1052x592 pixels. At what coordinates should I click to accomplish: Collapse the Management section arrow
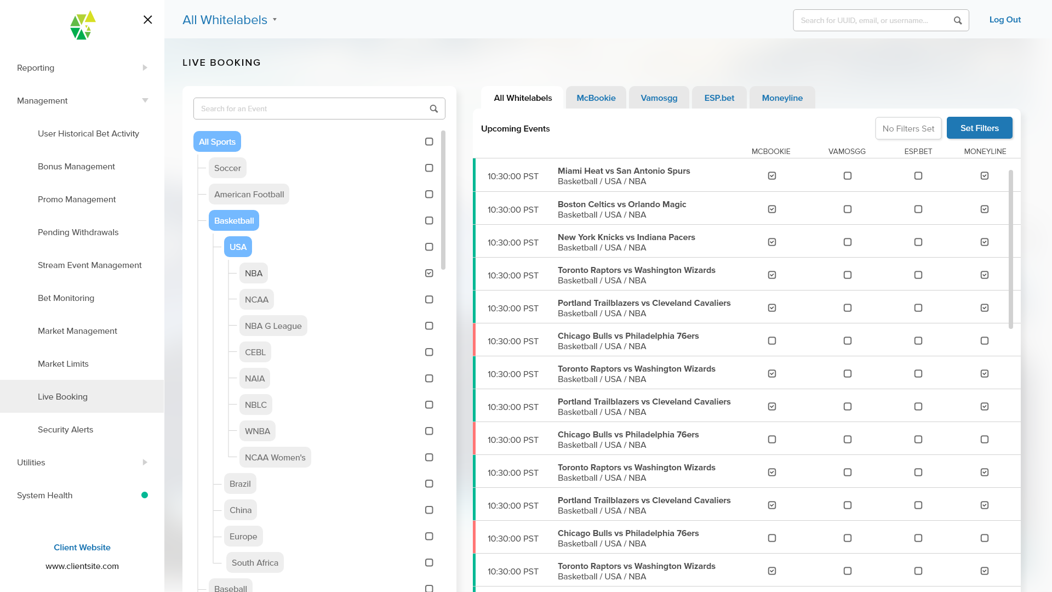pyautogui.click(x=145, y=100)
